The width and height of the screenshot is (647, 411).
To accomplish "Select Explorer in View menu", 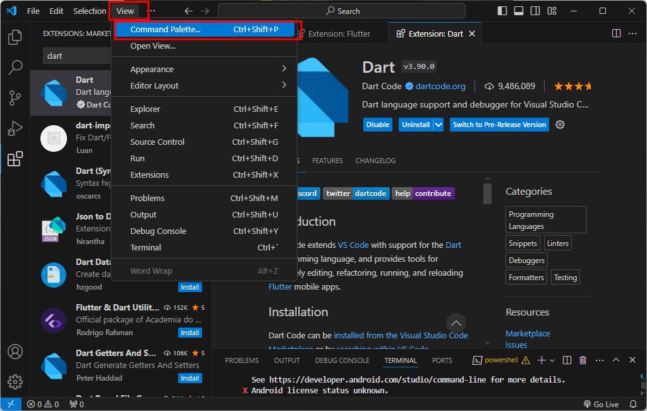I will pos(204,109).
